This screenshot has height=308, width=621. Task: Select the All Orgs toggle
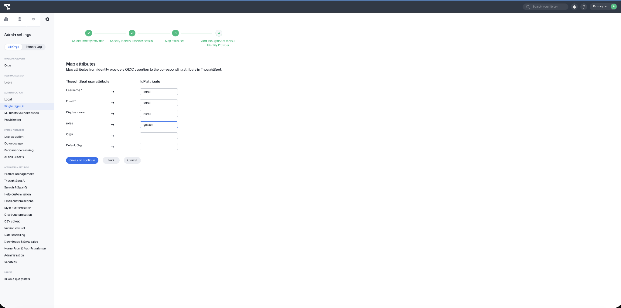(13, 47)
